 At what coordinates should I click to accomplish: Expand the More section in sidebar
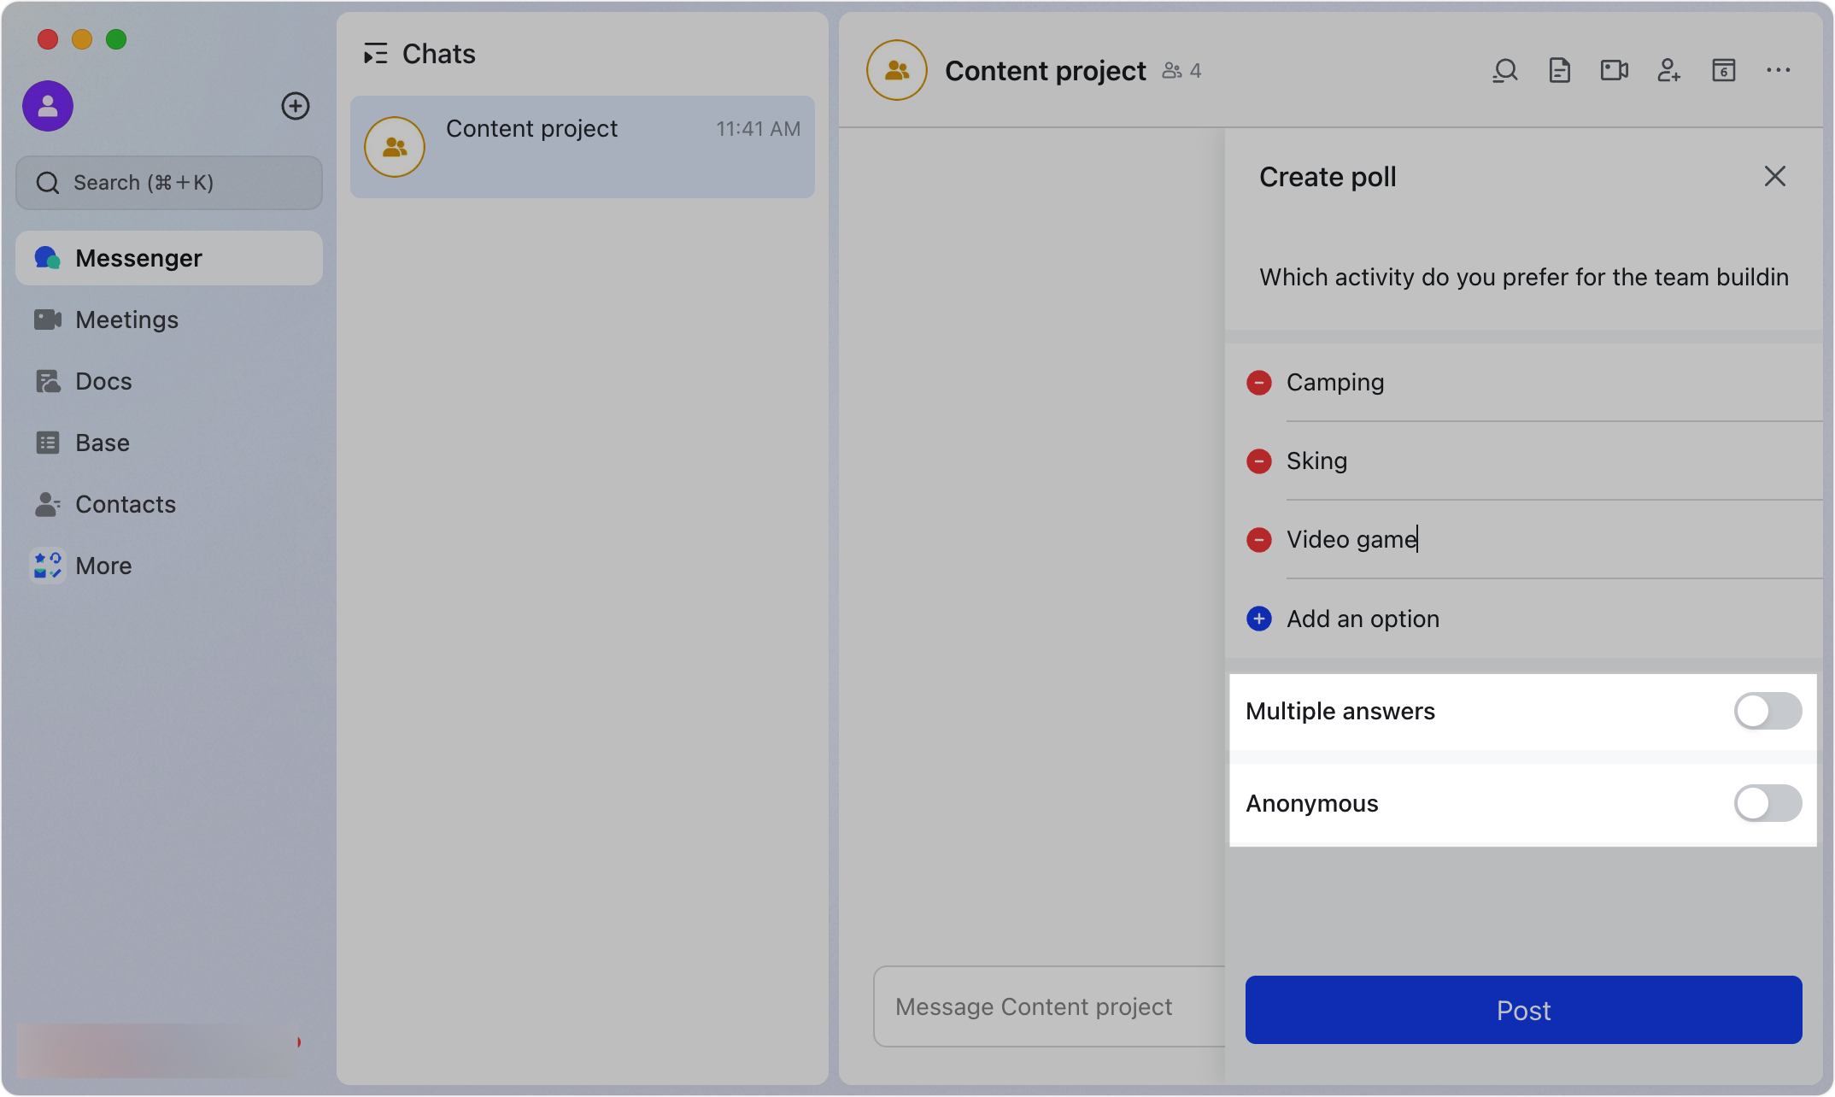pyautogui.click(x=103, y=565)
